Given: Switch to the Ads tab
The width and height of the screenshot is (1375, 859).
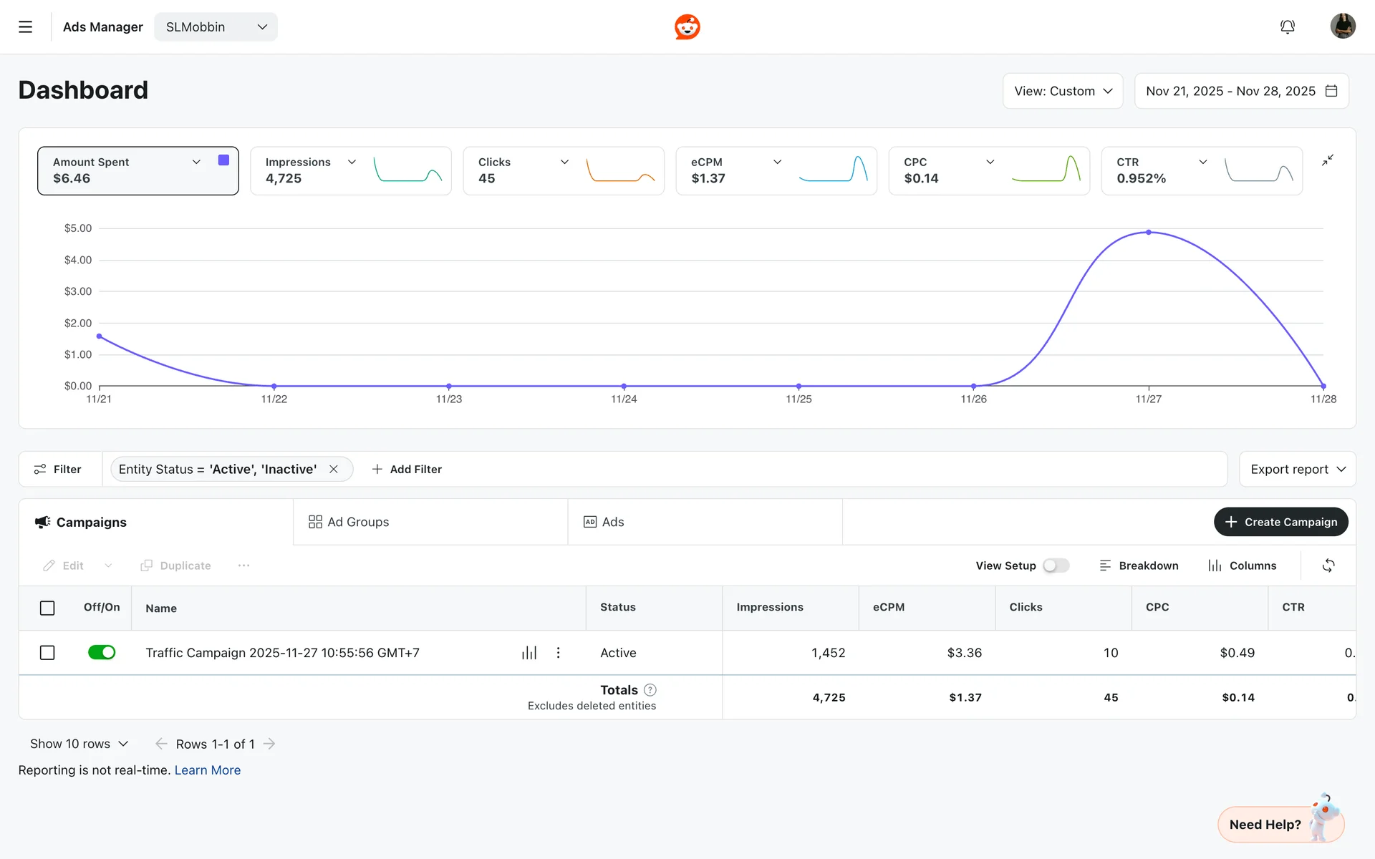Looking at the screenshot, I should (604, 523).
